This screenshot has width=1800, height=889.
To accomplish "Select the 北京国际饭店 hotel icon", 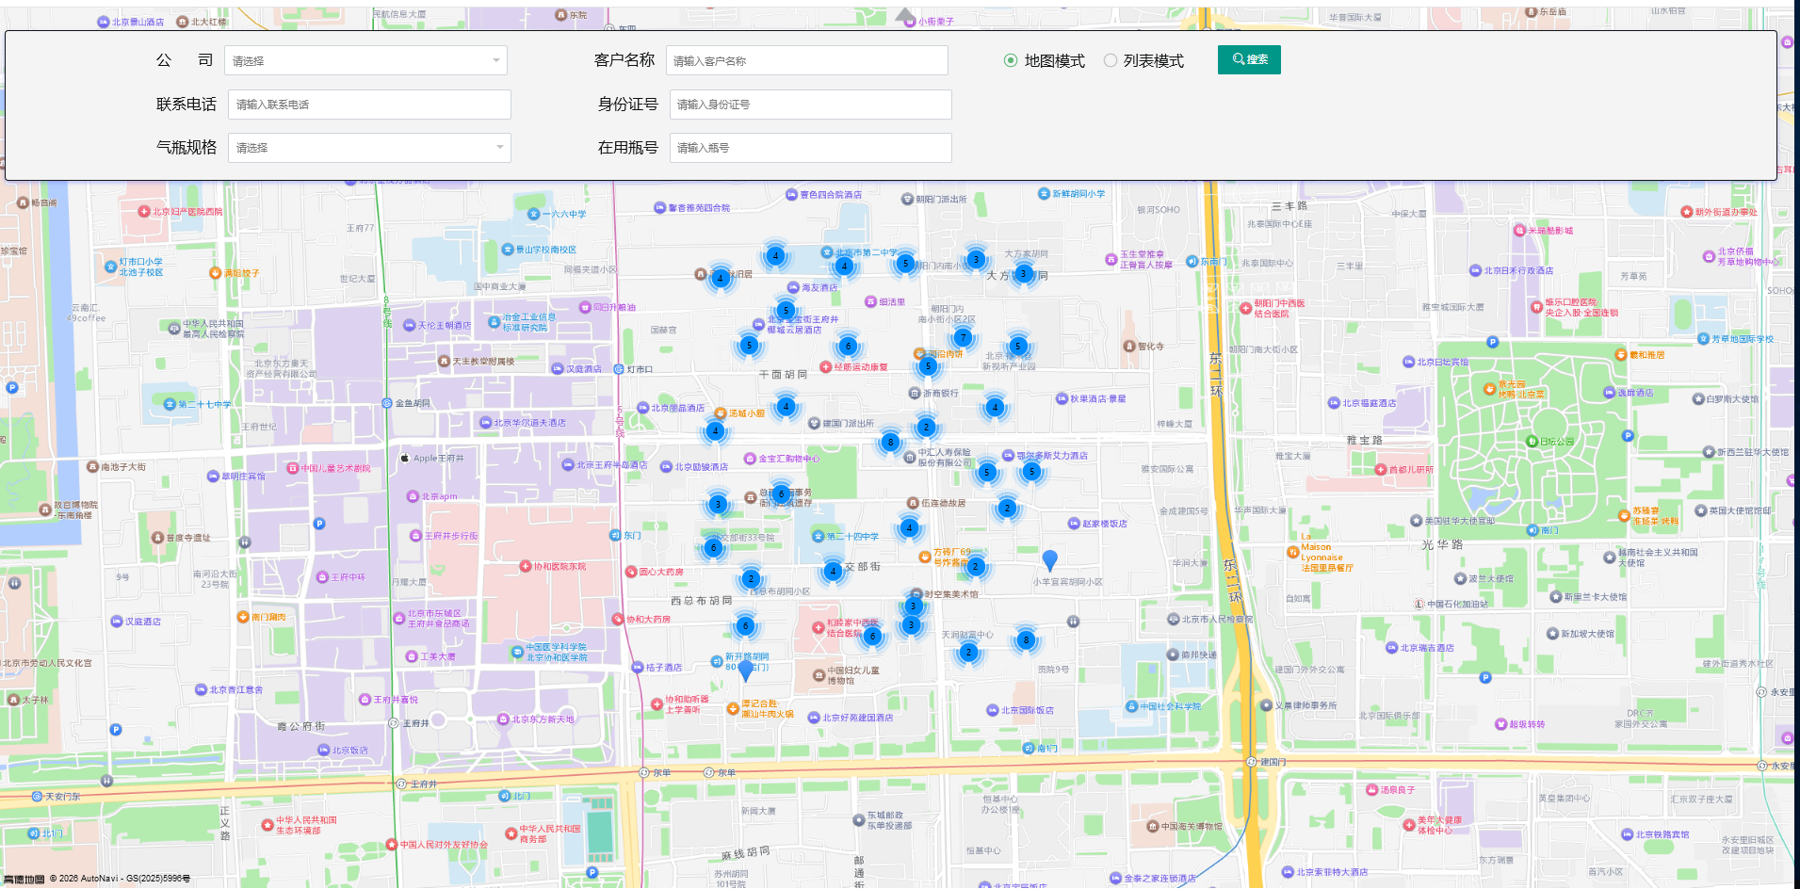I will point(992,710).
